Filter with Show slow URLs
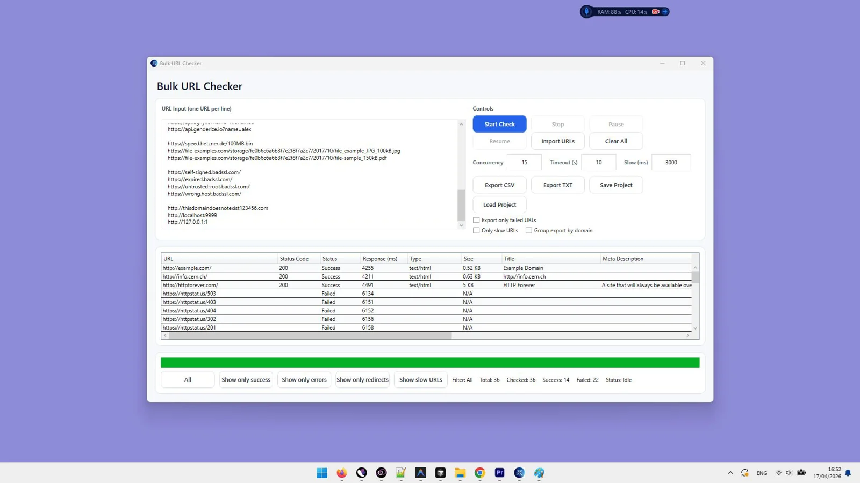The width and height of the screenshot is (860, 483). point(421,380)
